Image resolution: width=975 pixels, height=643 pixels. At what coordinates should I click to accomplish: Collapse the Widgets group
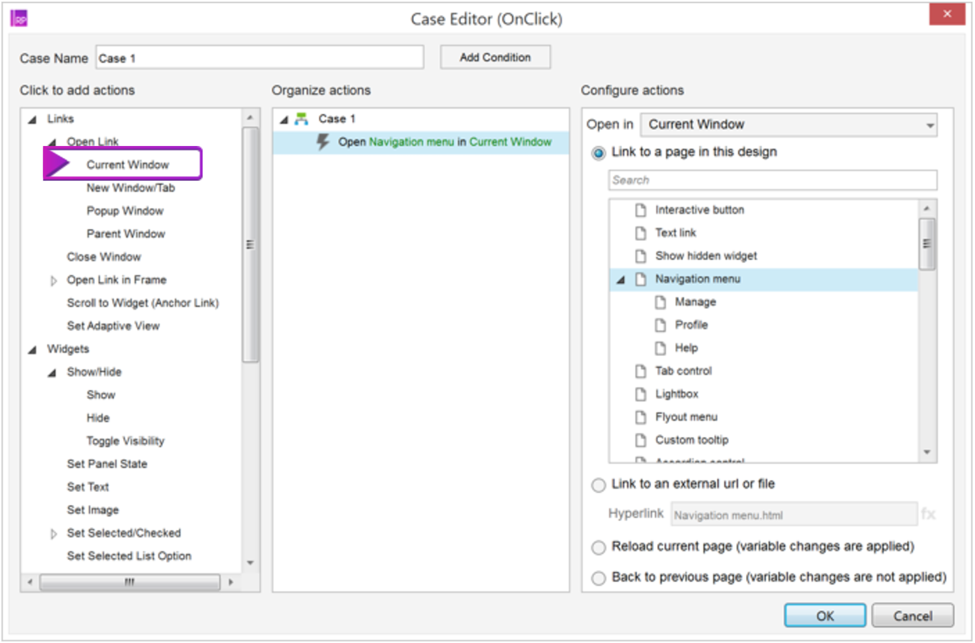pyautogui.click(x=32, y=349)
